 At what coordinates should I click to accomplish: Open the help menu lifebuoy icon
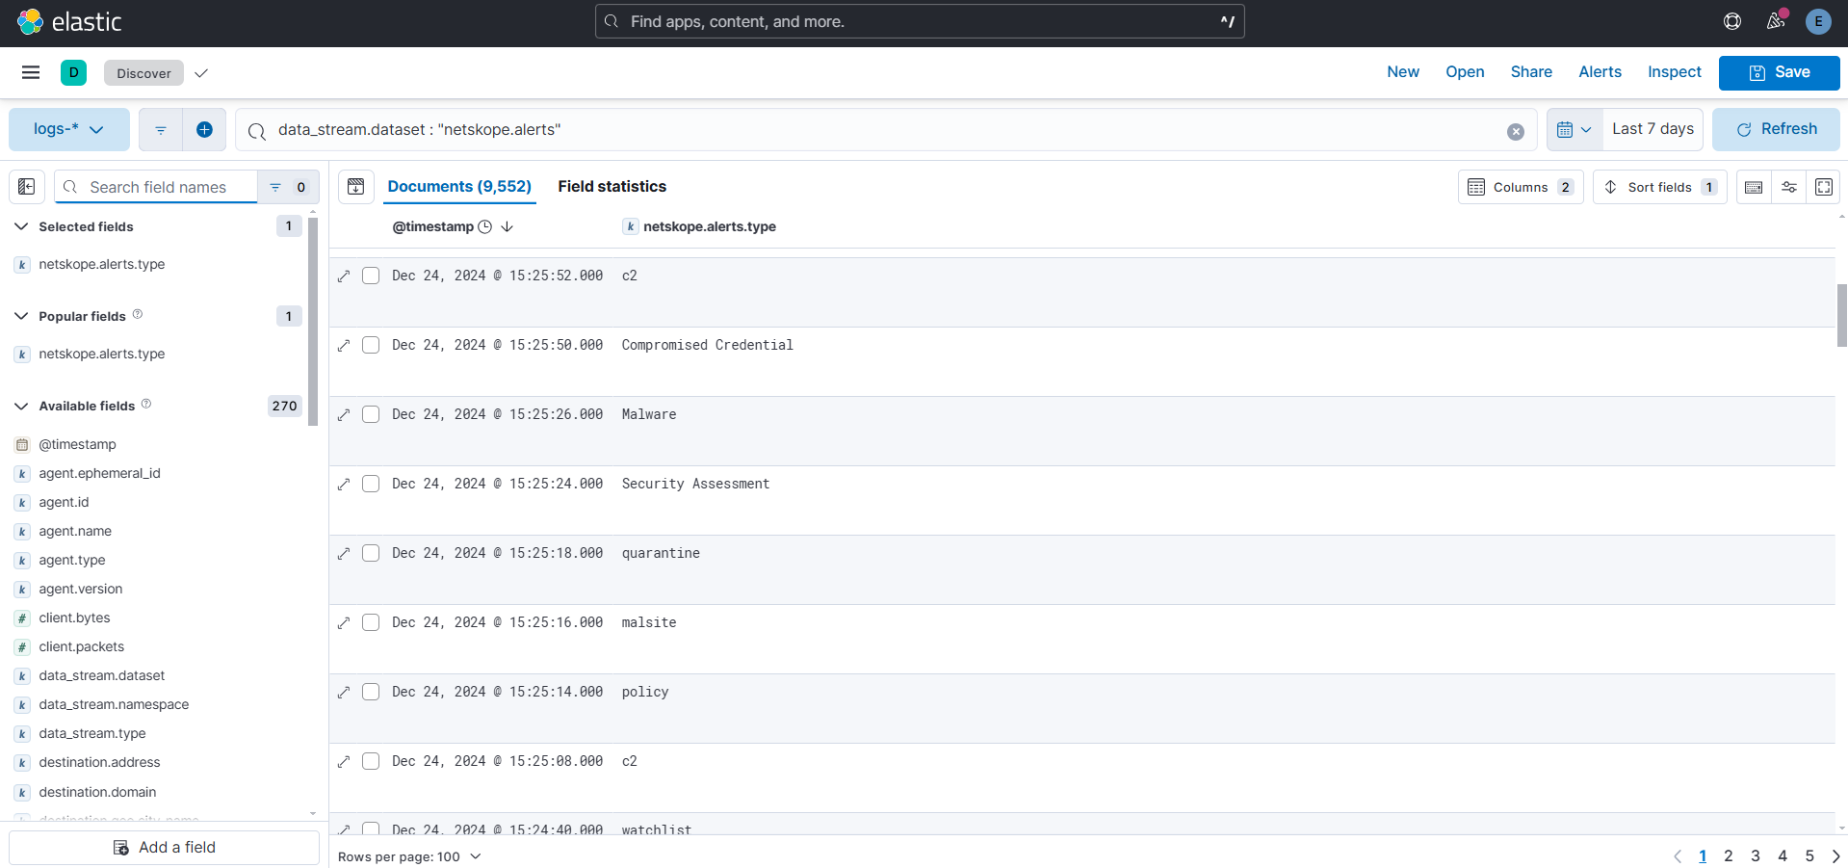pos(1731,21)
